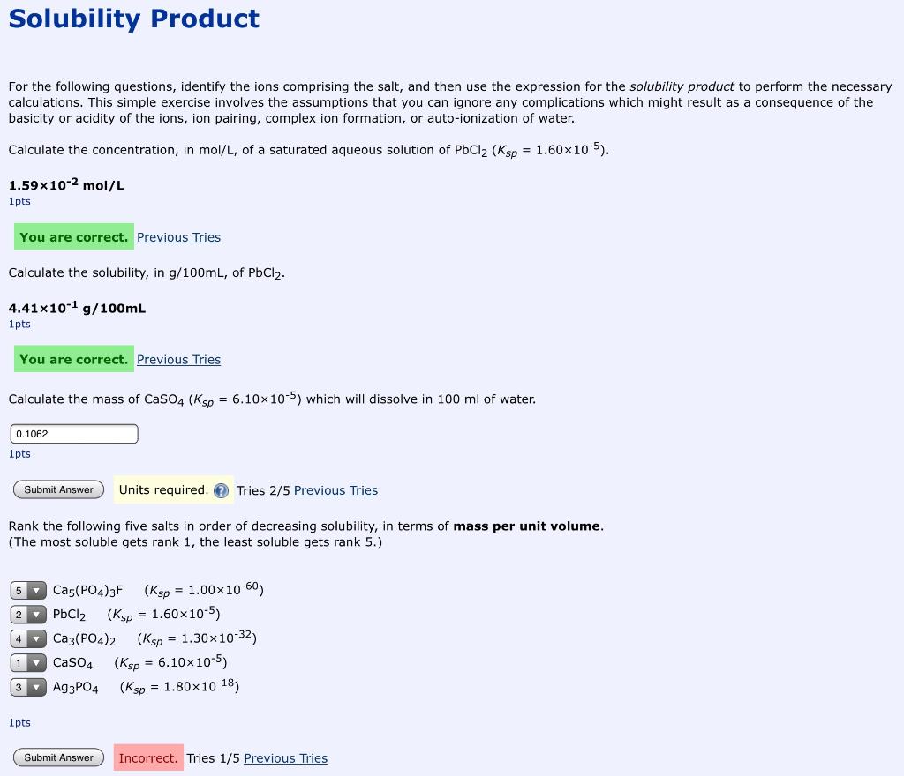Click Submit Answer for the CaSO4 mass question
Image resolution: width=904 pixels, height=776 pixels.
(58, 489)
